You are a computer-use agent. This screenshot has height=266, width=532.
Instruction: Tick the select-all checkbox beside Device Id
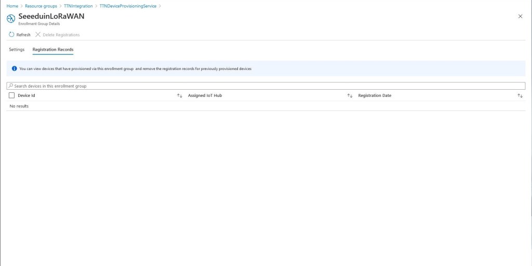pos(12,96)
